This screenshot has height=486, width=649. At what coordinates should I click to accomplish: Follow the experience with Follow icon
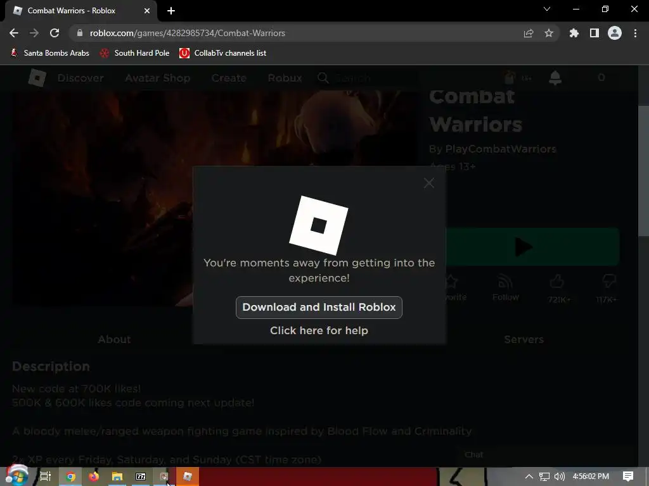point(505,288)
